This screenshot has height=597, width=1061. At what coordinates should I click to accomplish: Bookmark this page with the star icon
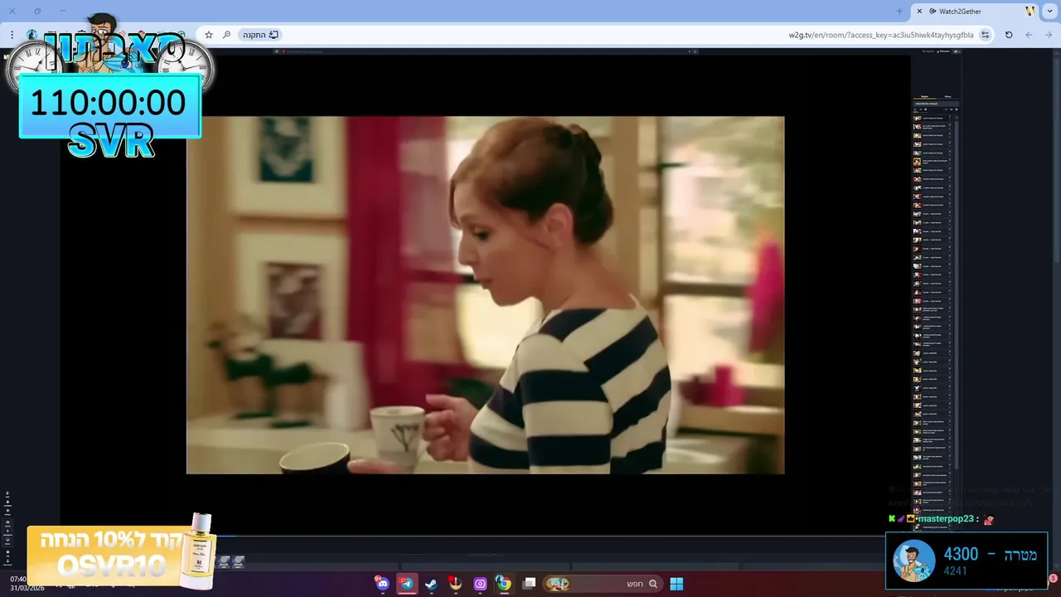point(209,35)
